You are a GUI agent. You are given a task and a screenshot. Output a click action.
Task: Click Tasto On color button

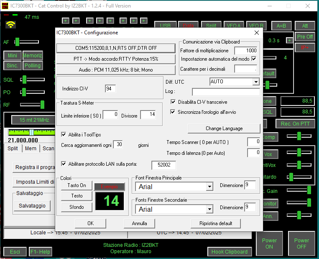(x=77, y=185)
